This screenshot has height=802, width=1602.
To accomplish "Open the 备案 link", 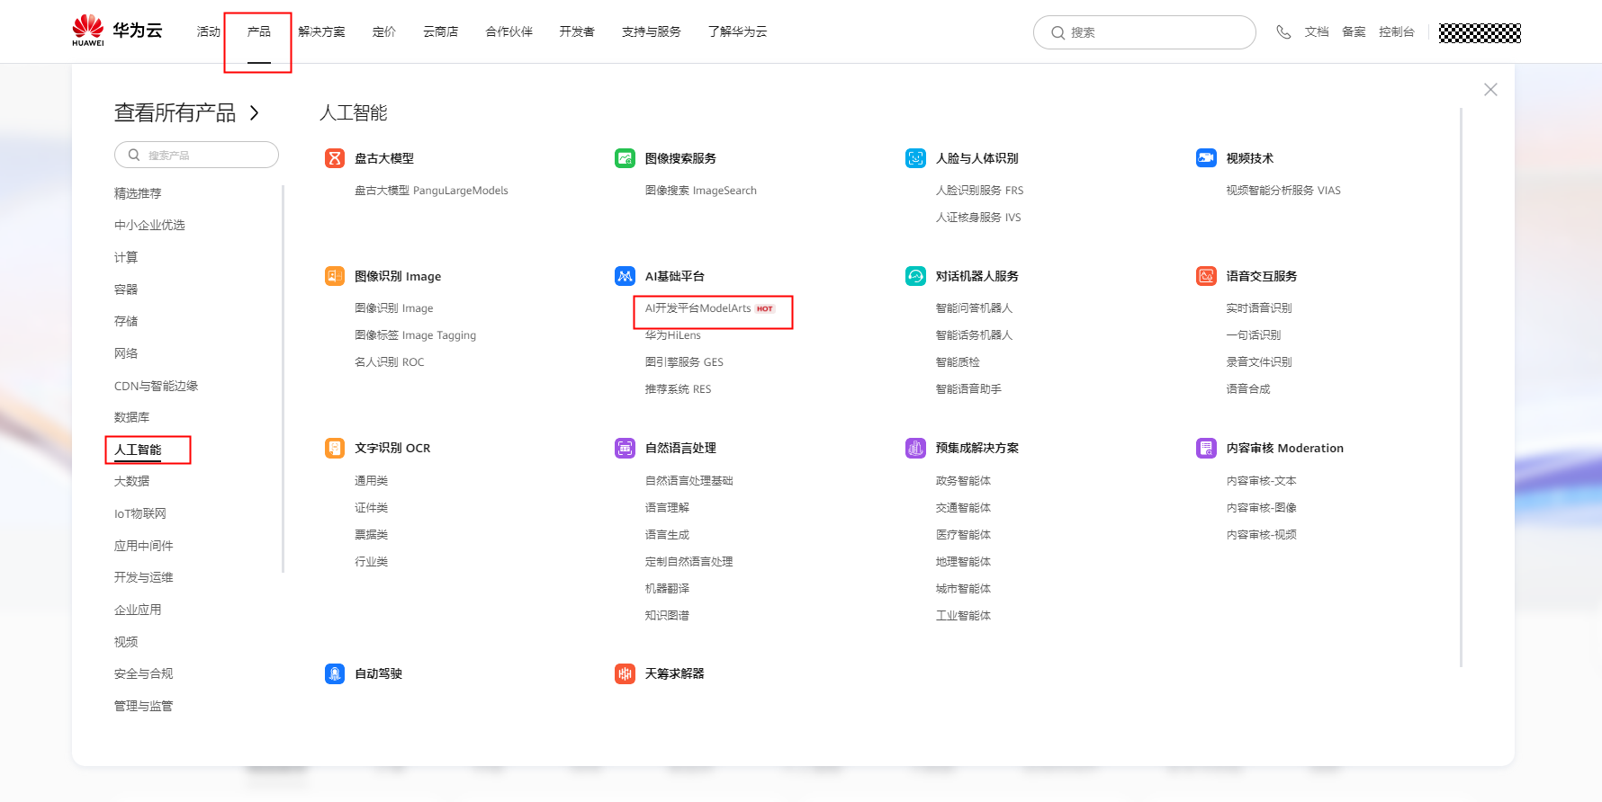I will (x=1354, y=31).
